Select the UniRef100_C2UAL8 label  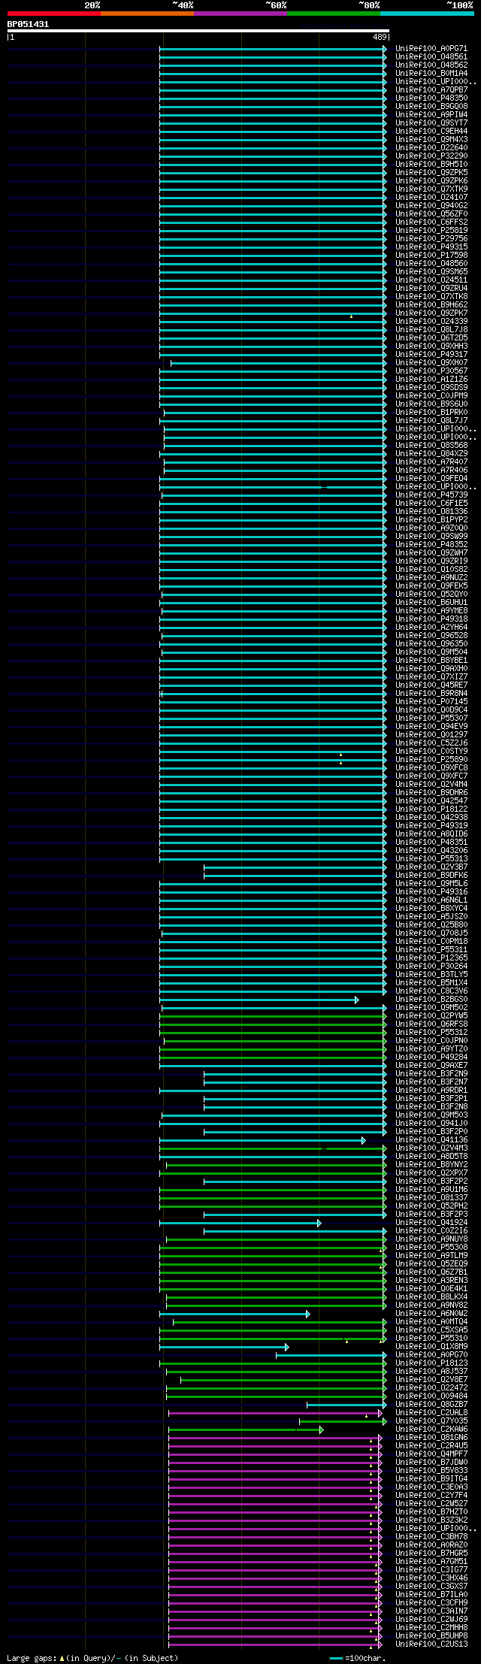431,1413
